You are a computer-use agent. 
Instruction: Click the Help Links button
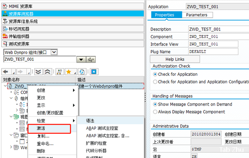[x=175, y=59]
